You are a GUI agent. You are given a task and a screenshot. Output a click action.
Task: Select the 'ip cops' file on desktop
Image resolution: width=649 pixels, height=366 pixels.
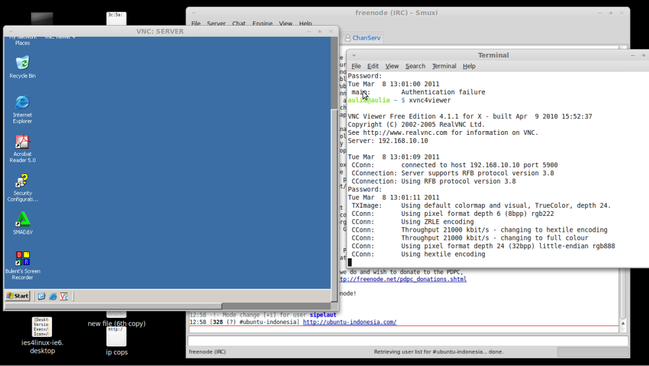tap(117, 341)
